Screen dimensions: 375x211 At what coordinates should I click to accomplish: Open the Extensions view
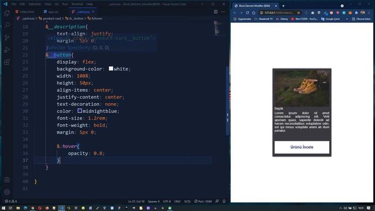click(x=7, y=62)
